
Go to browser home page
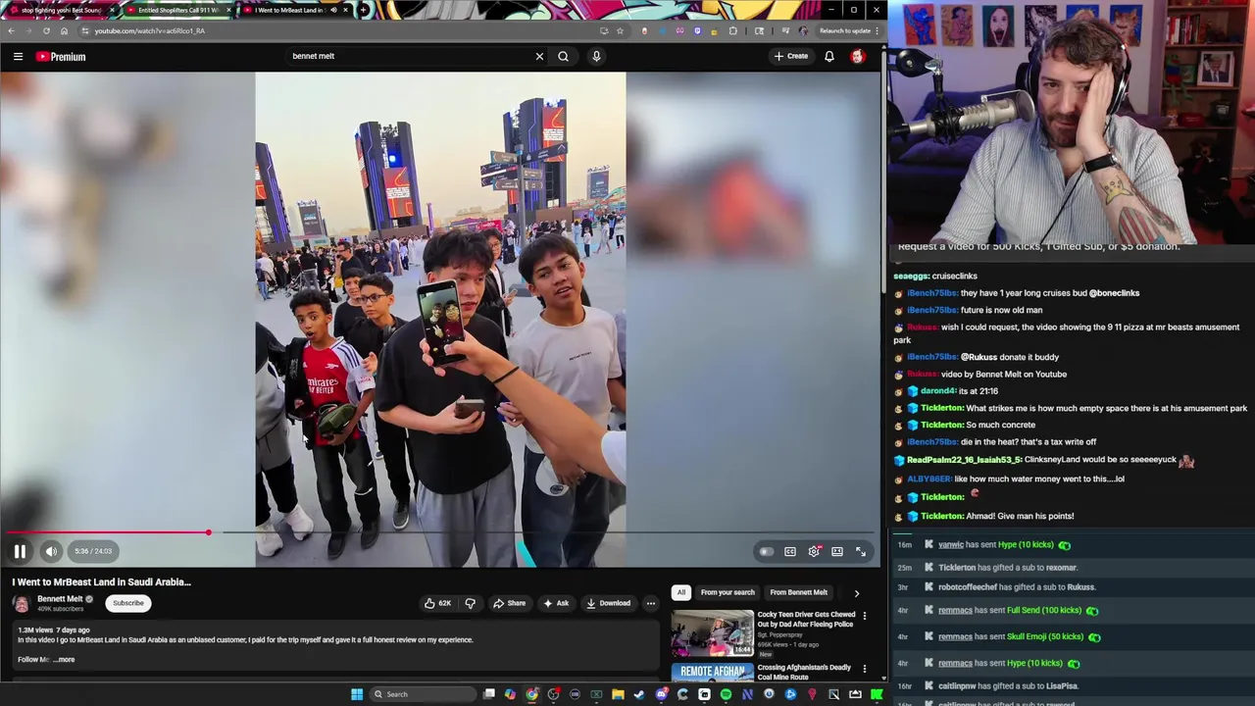coord(64,30)
